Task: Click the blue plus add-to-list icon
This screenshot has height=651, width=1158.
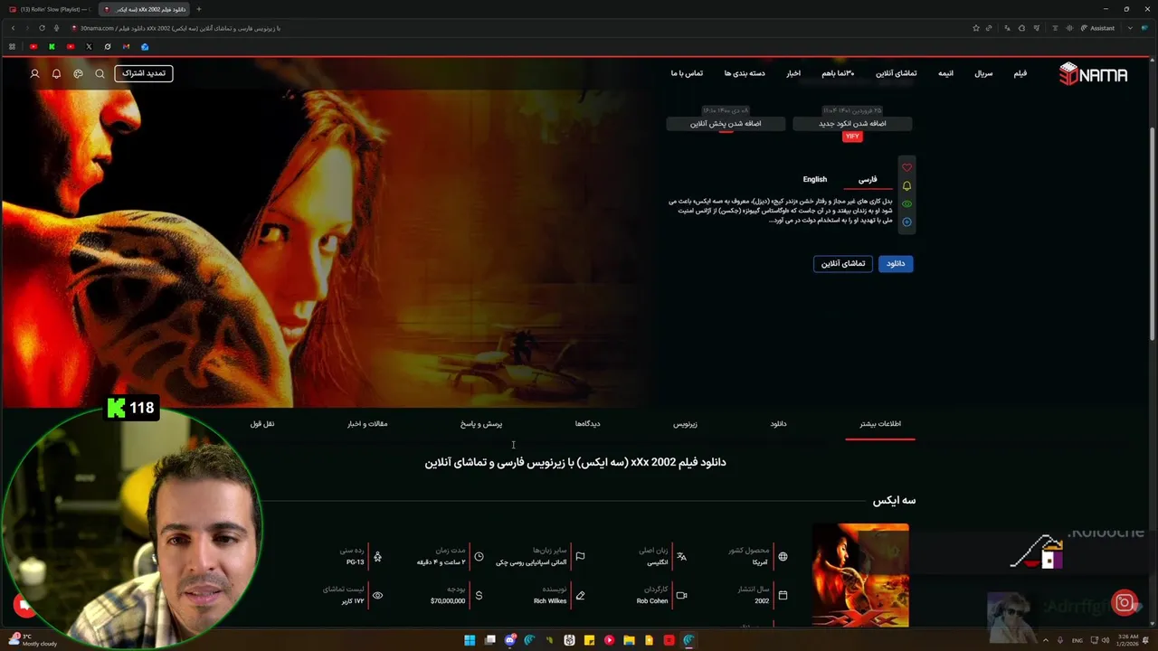Action: tap(906, 222)
